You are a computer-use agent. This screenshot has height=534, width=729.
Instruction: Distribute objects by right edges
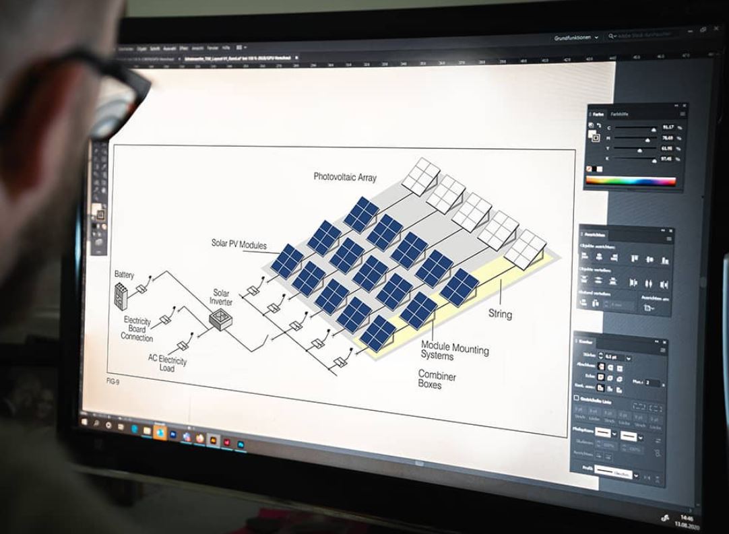coord(664,285)
